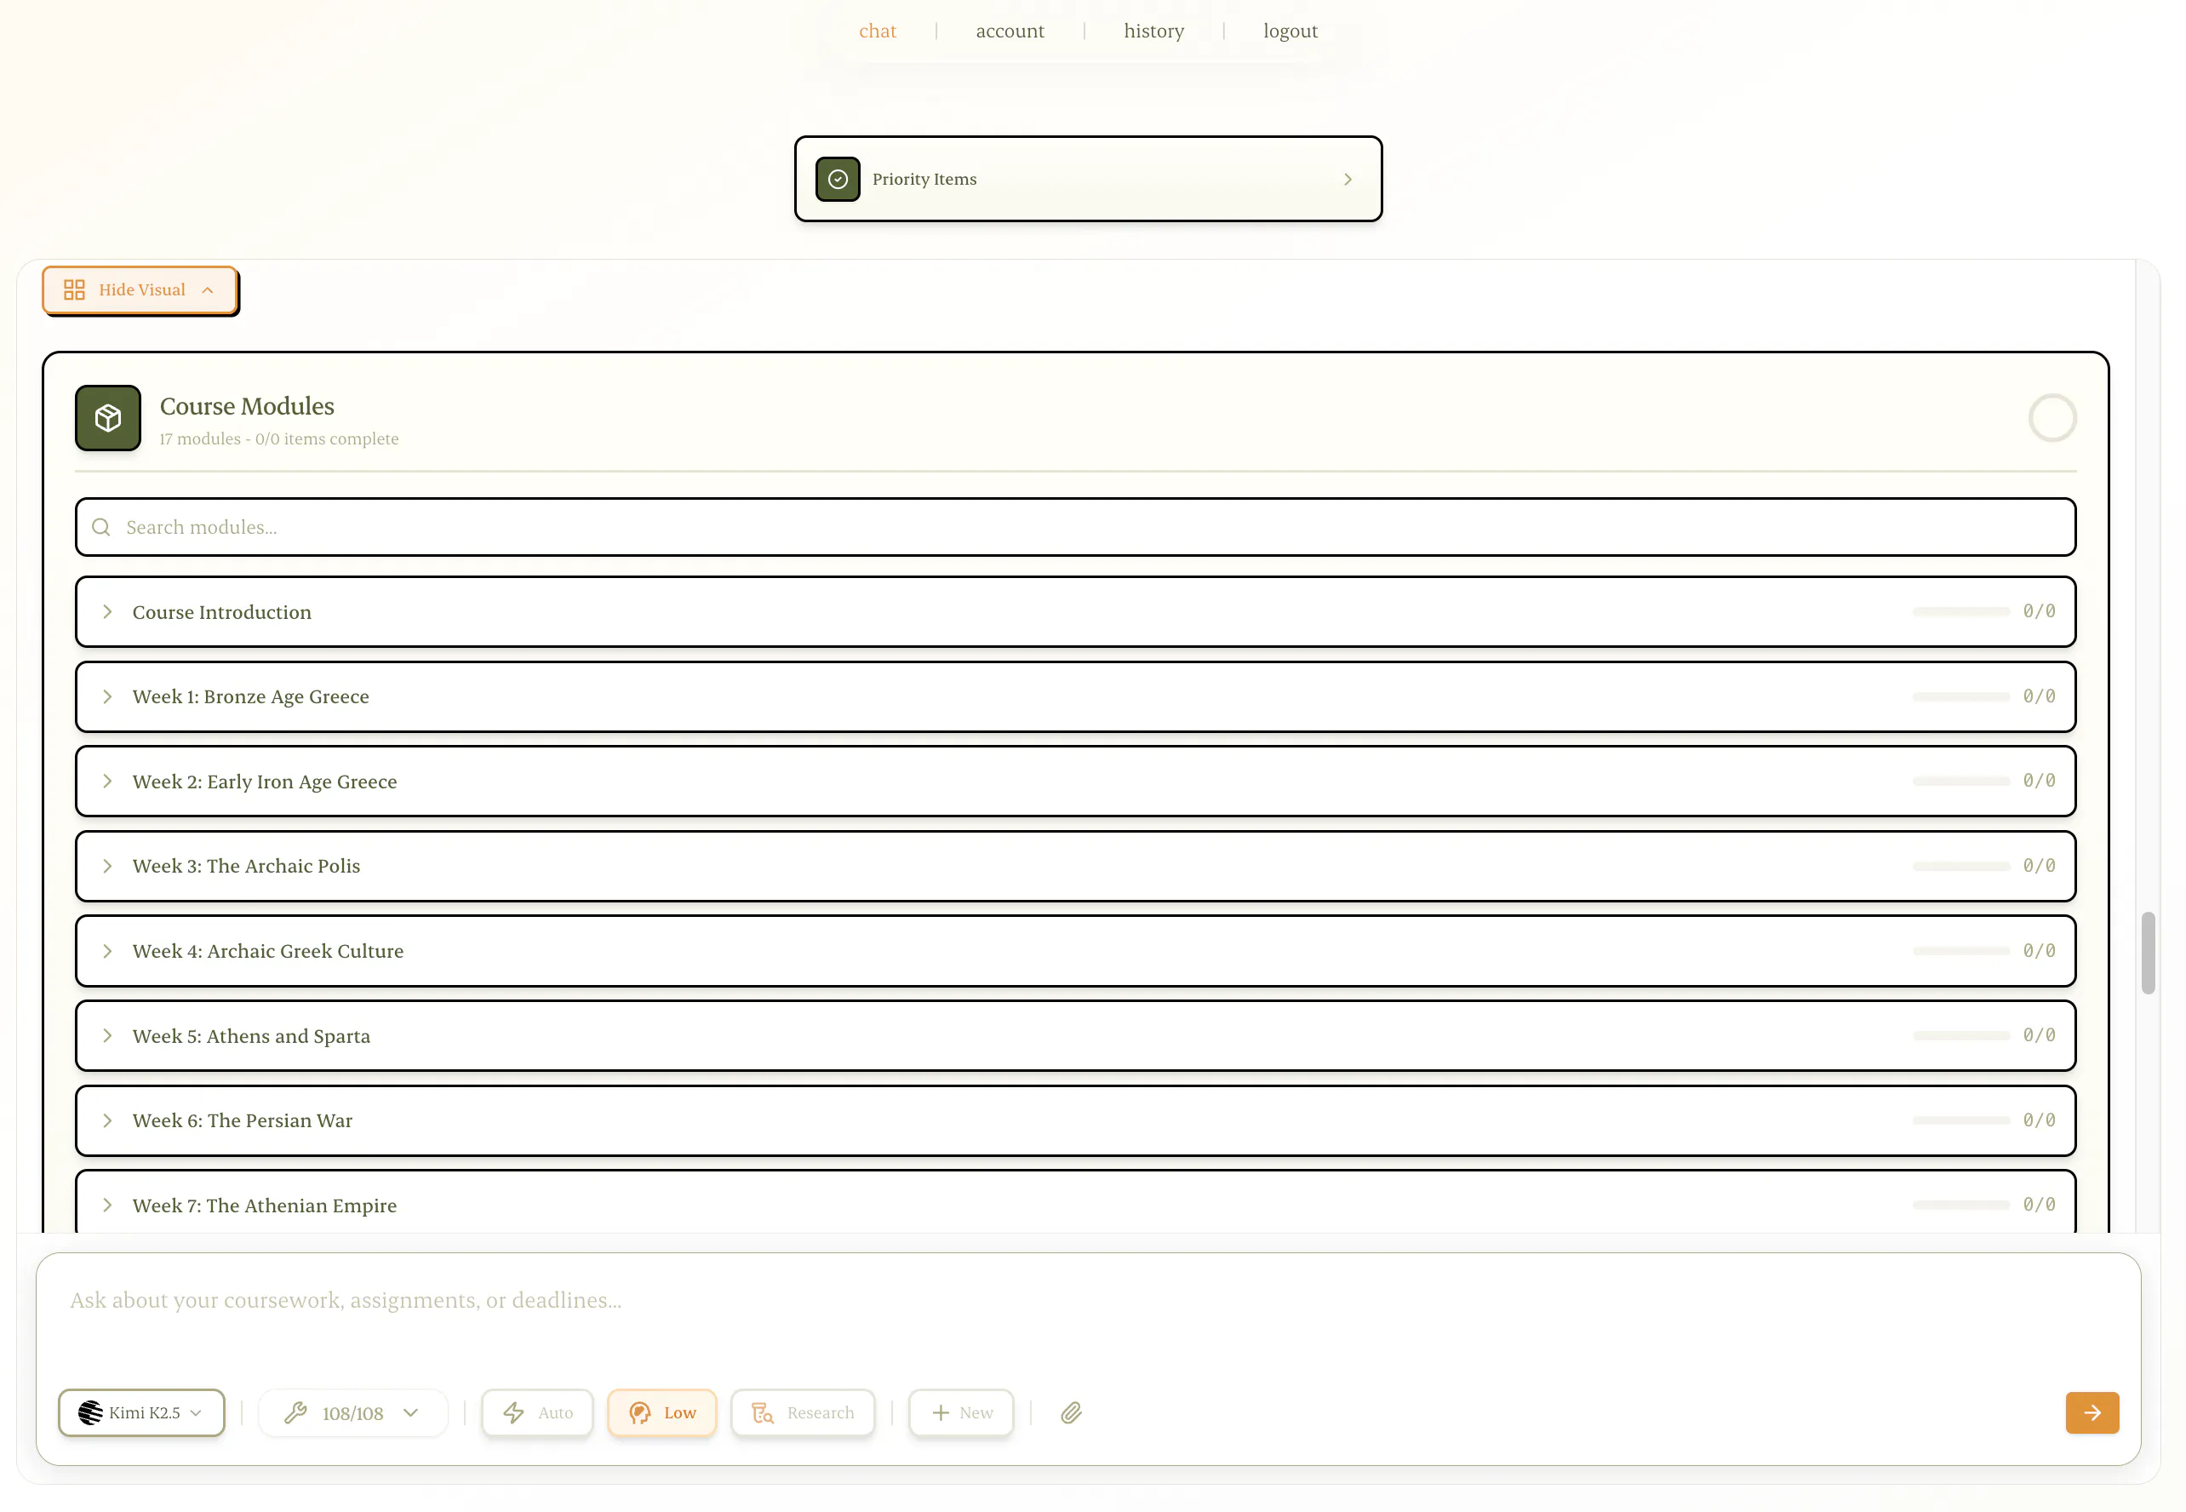Open the 108/108 tools dropdown
The image size is (2186, 1512).
(352, 1412)
